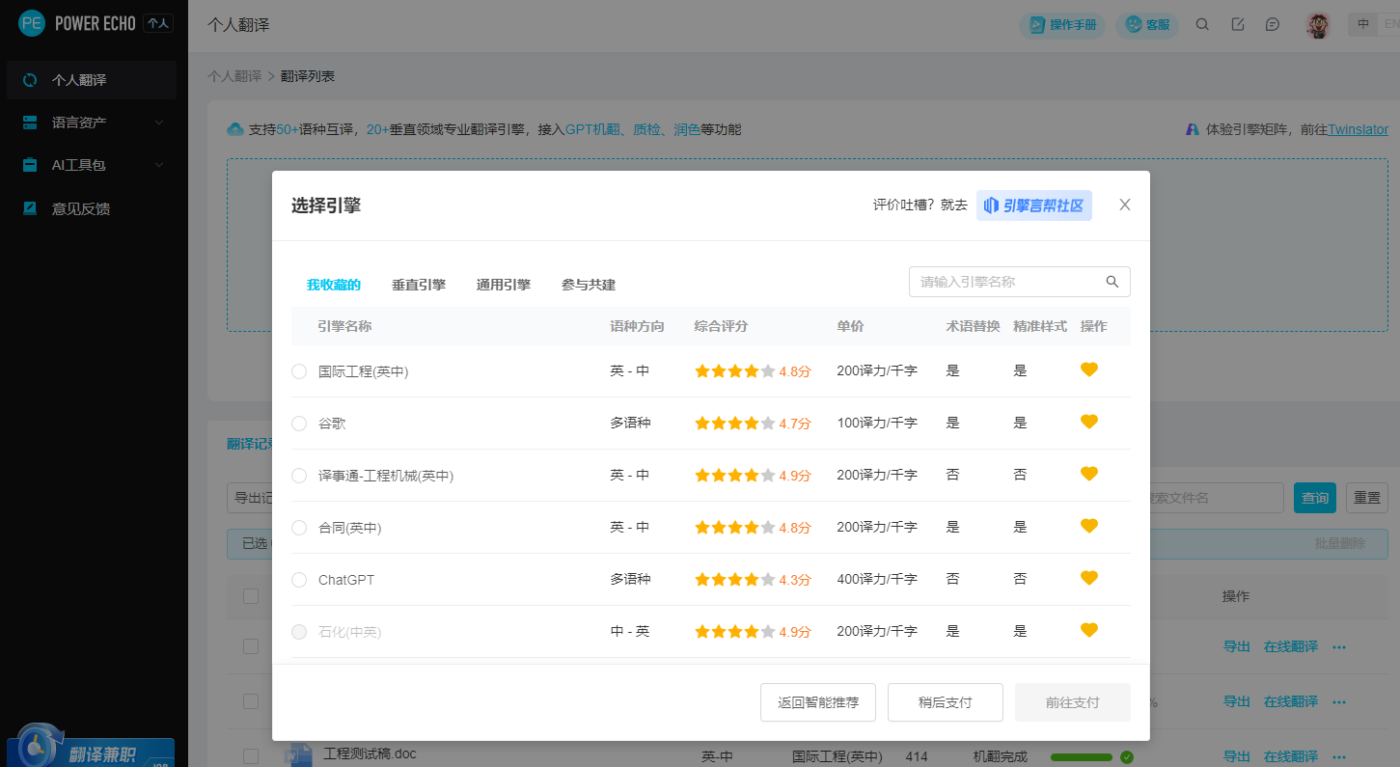Open the search magnifier icon in top bar

(x=1201, y=24)
